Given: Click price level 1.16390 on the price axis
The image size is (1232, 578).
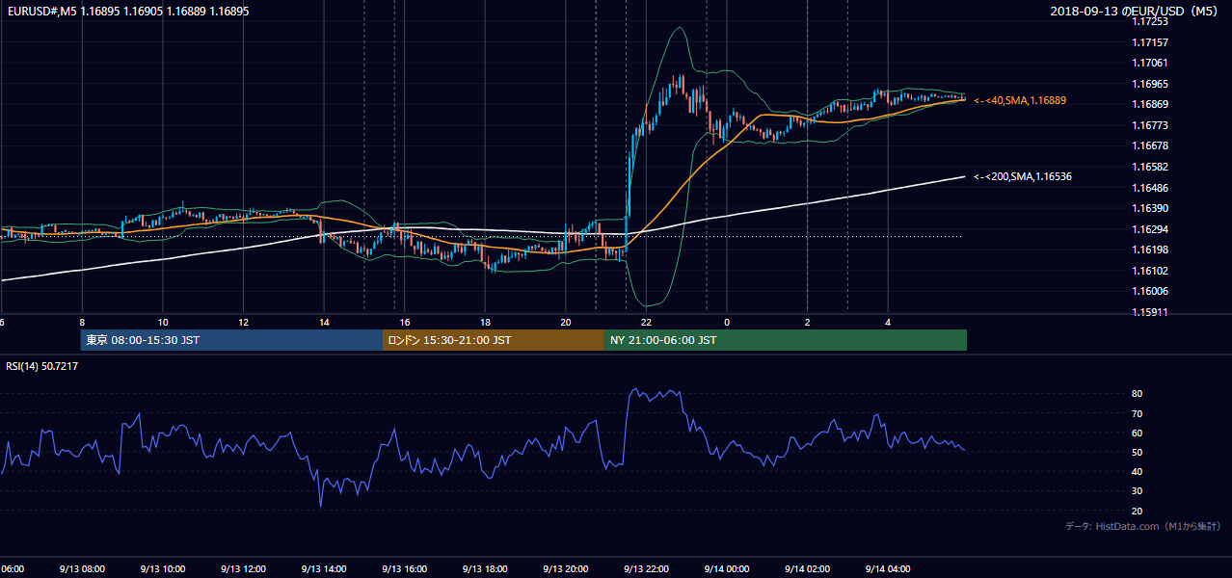Looking at the screenshot, I should coord(1150,208).
